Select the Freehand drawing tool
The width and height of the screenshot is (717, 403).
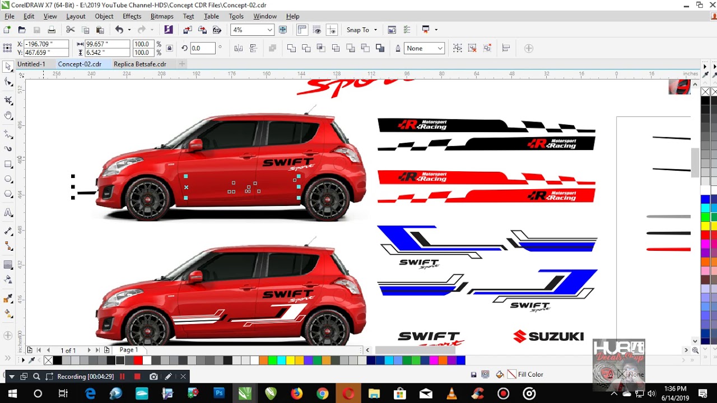point(8,134)
